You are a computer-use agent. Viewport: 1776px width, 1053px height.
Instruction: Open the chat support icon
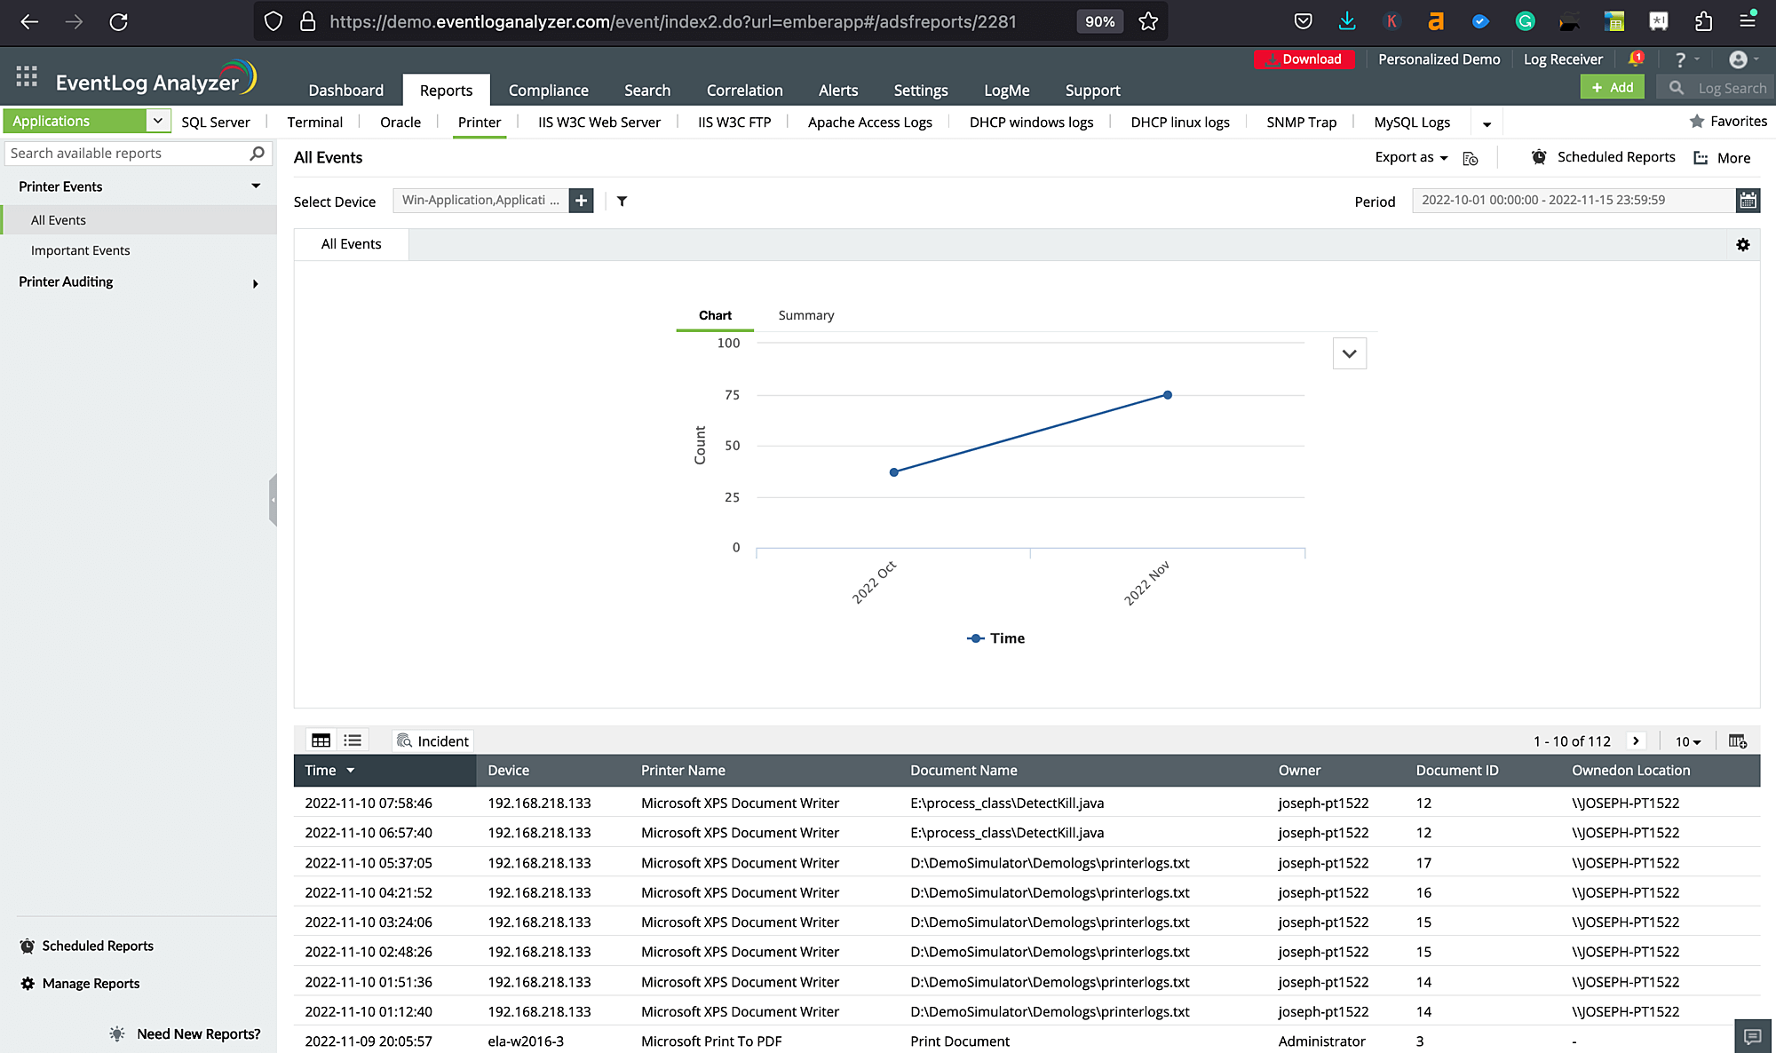[1752, 1036]
